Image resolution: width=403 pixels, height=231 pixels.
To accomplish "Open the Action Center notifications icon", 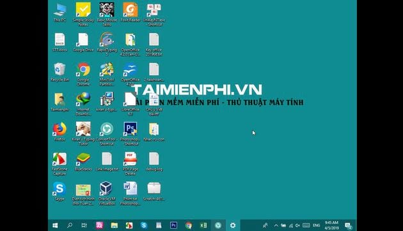I will 349,226.
